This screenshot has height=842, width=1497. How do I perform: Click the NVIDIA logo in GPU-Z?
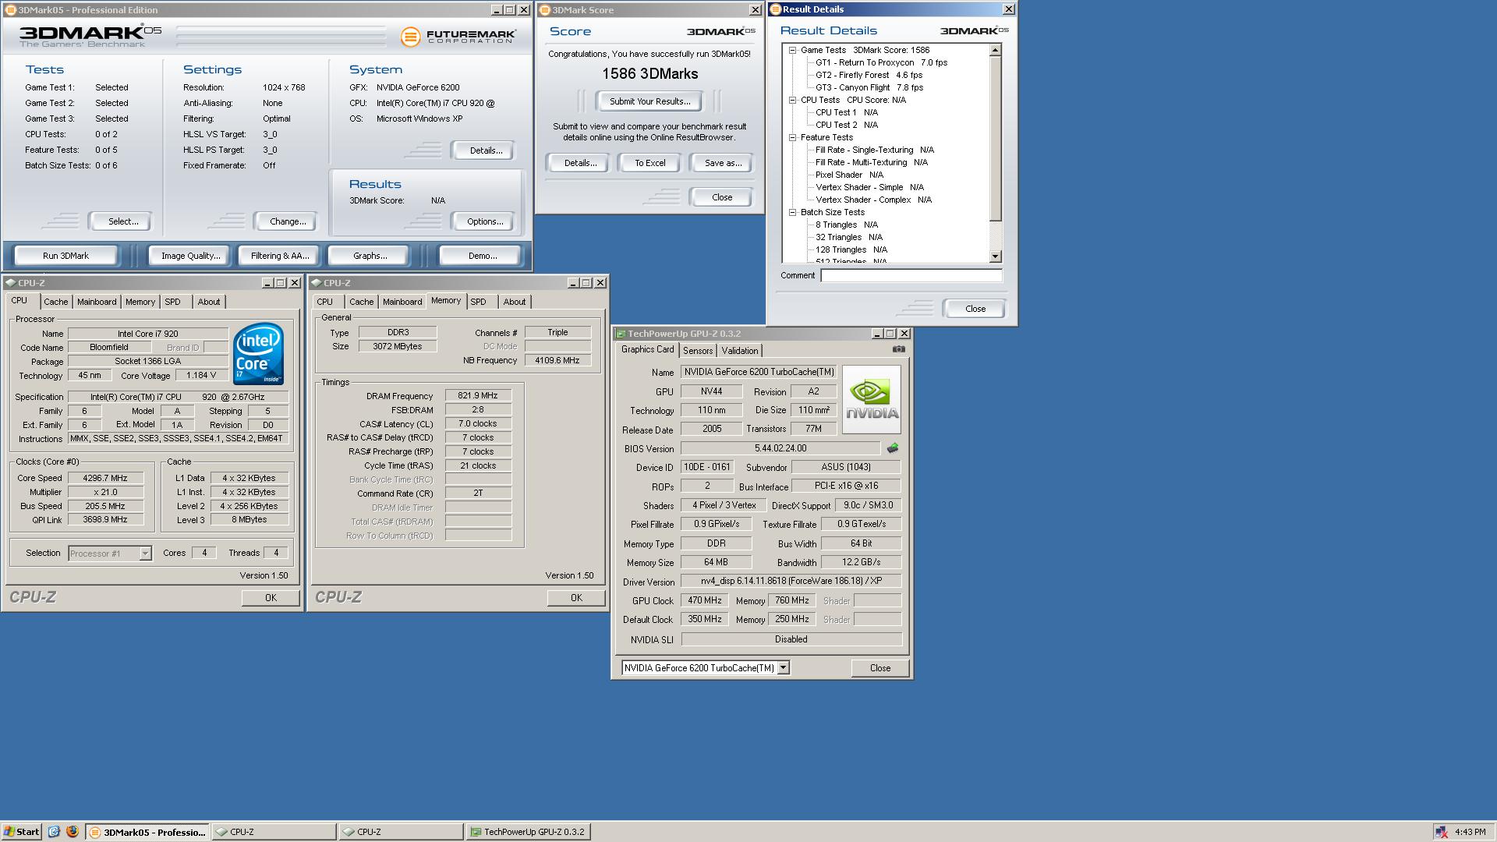pyautogui.click(x=872, y=400)
